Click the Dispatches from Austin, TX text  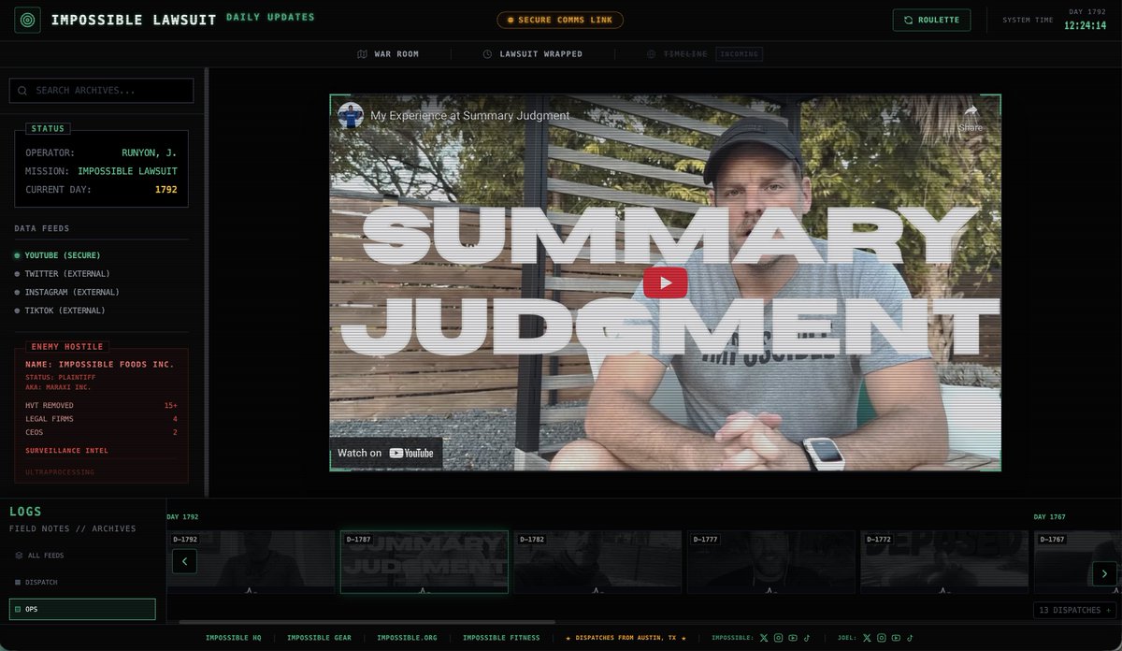(626, 638)
